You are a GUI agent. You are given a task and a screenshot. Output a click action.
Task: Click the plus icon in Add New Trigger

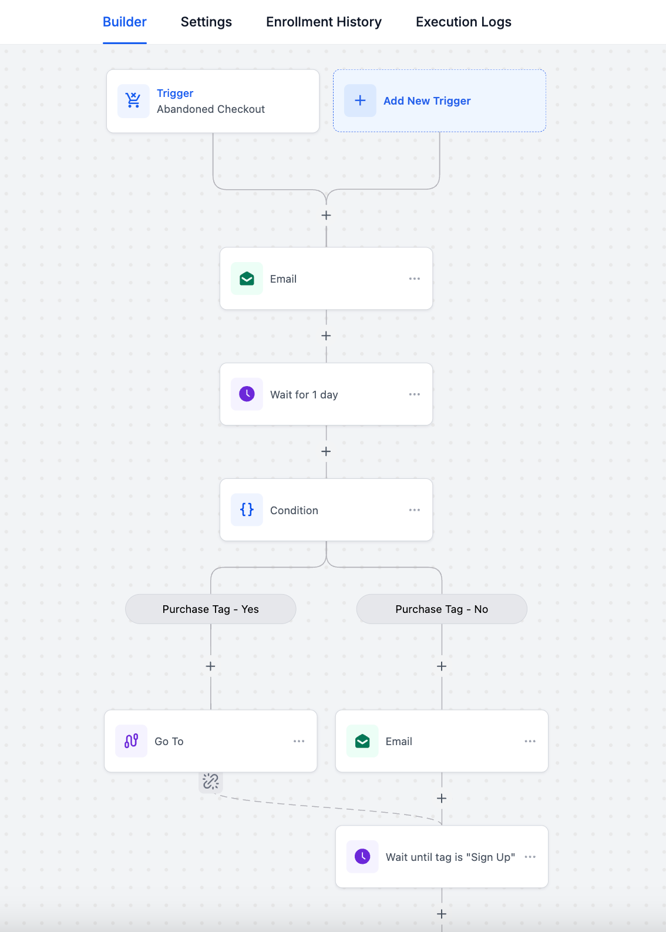pyautogui.click(x=360, y=100)
